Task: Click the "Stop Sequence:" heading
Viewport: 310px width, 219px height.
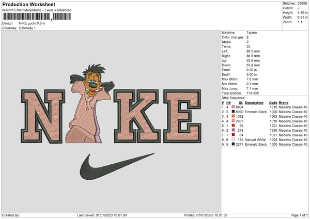Action: coord(234,98)
